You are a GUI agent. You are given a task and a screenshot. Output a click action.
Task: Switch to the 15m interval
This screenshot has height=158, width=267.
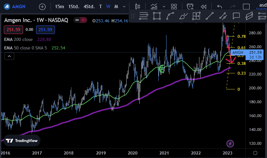pos(59,7)
